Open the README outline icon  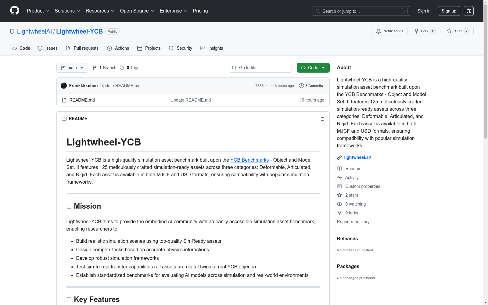click(322, 119)
